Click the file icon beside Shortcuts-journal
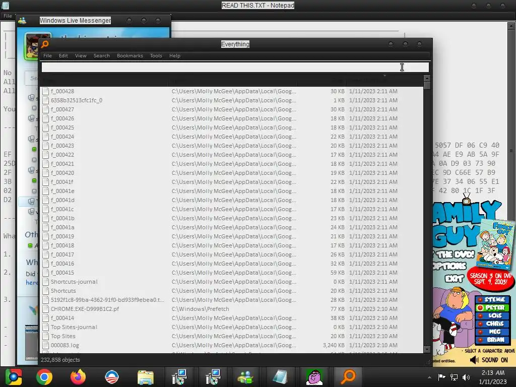This screenshot has width=516, height=387. [x=45, y=282]
